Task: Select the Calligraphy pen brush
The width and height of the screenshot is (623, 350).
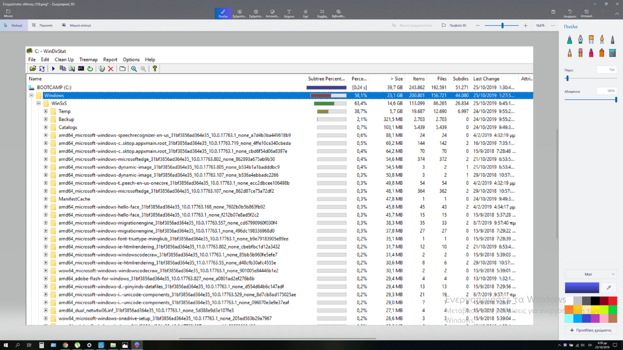Action: tap(580, 39)
